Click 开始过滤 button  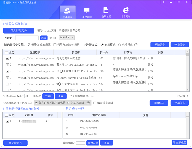pyautogui.click(x=93, y=143)
